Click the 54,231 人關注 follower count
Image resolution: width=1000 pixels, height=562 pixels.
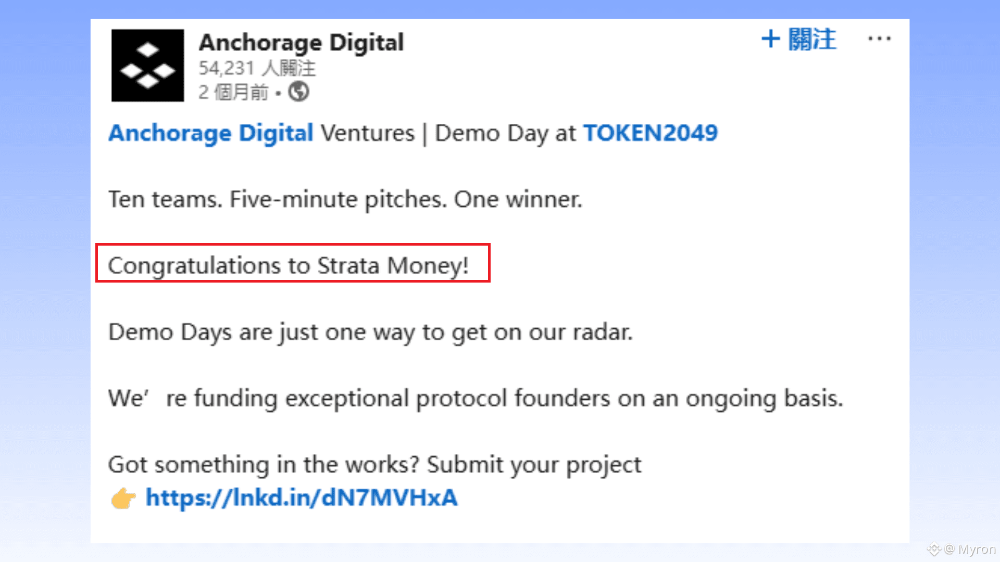[257, 68]
